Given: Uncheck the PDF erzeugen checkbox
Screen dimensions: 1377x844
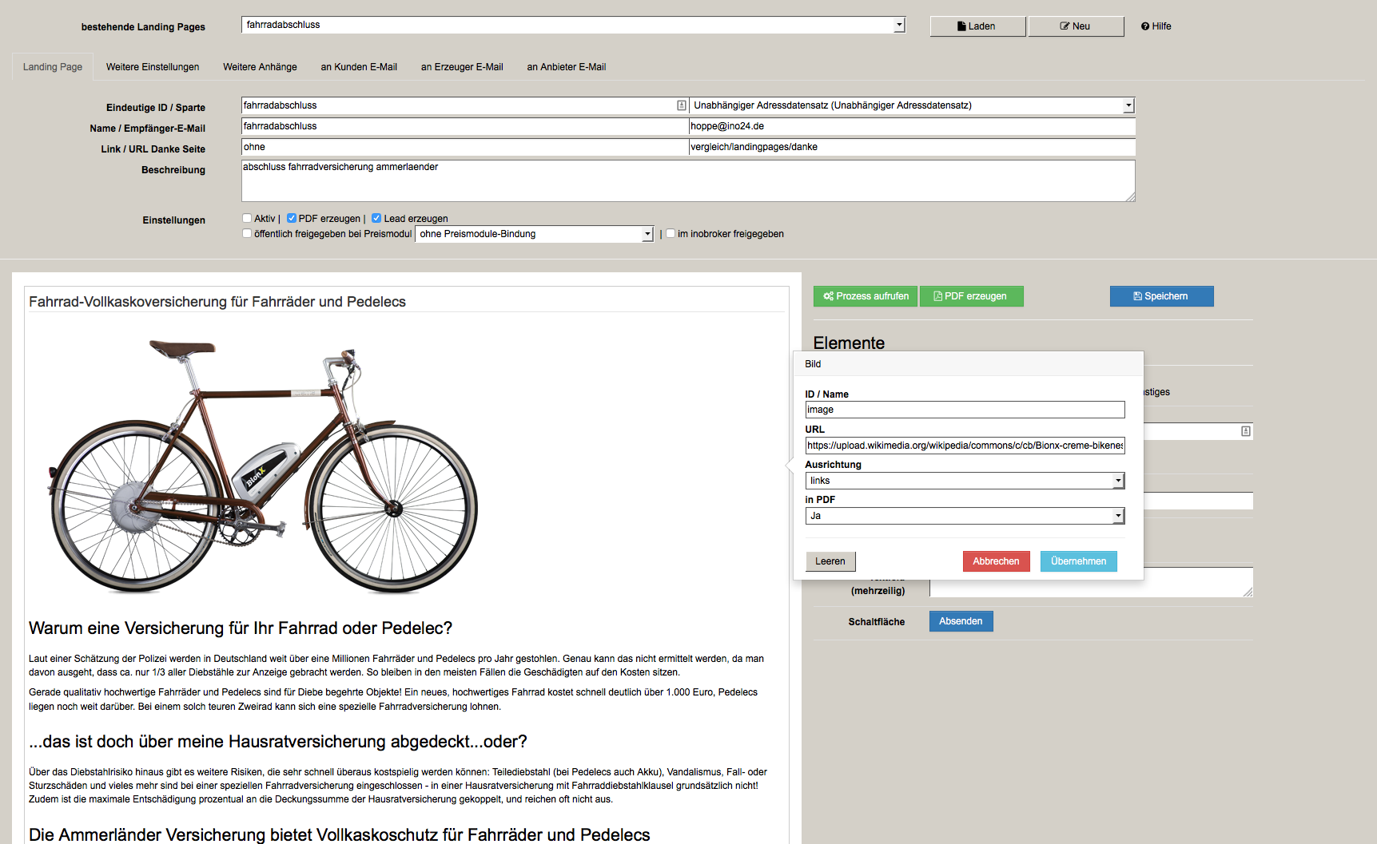Looking at the screenshot, I should [292, 218].
